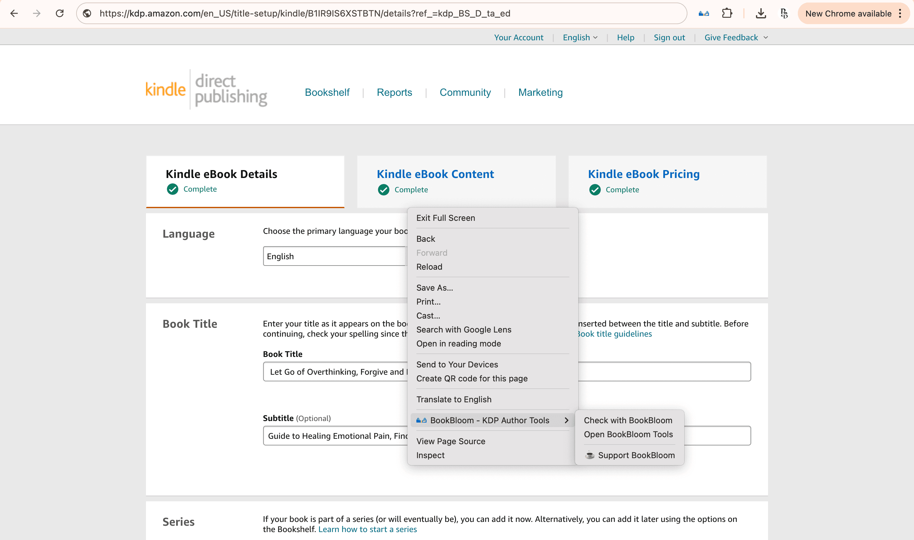Screen dimensions: 914x540
Task: Expand the Give Feedback chevron
Action: pos(766,37)
